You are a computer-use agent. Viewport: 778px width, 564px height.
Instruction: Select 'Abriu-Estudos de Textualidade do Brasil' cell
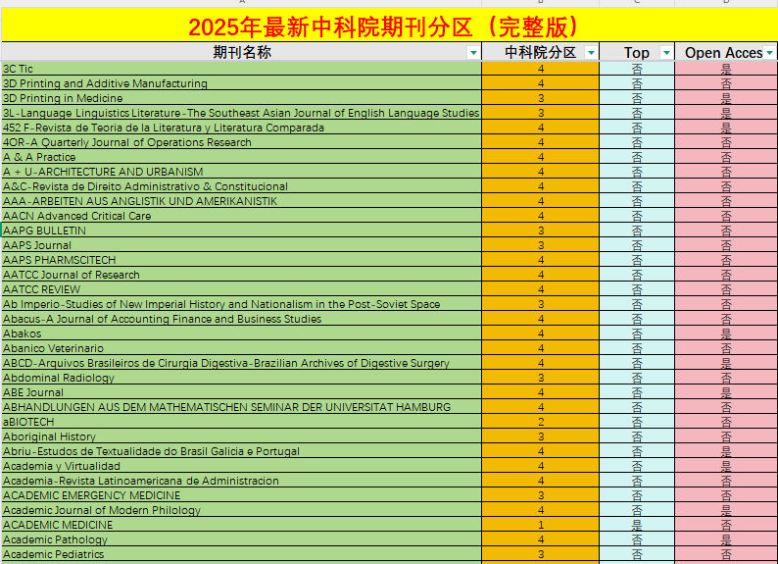point(242,451)
